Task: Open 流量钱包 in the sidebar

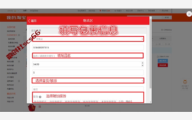Action: 10,89
